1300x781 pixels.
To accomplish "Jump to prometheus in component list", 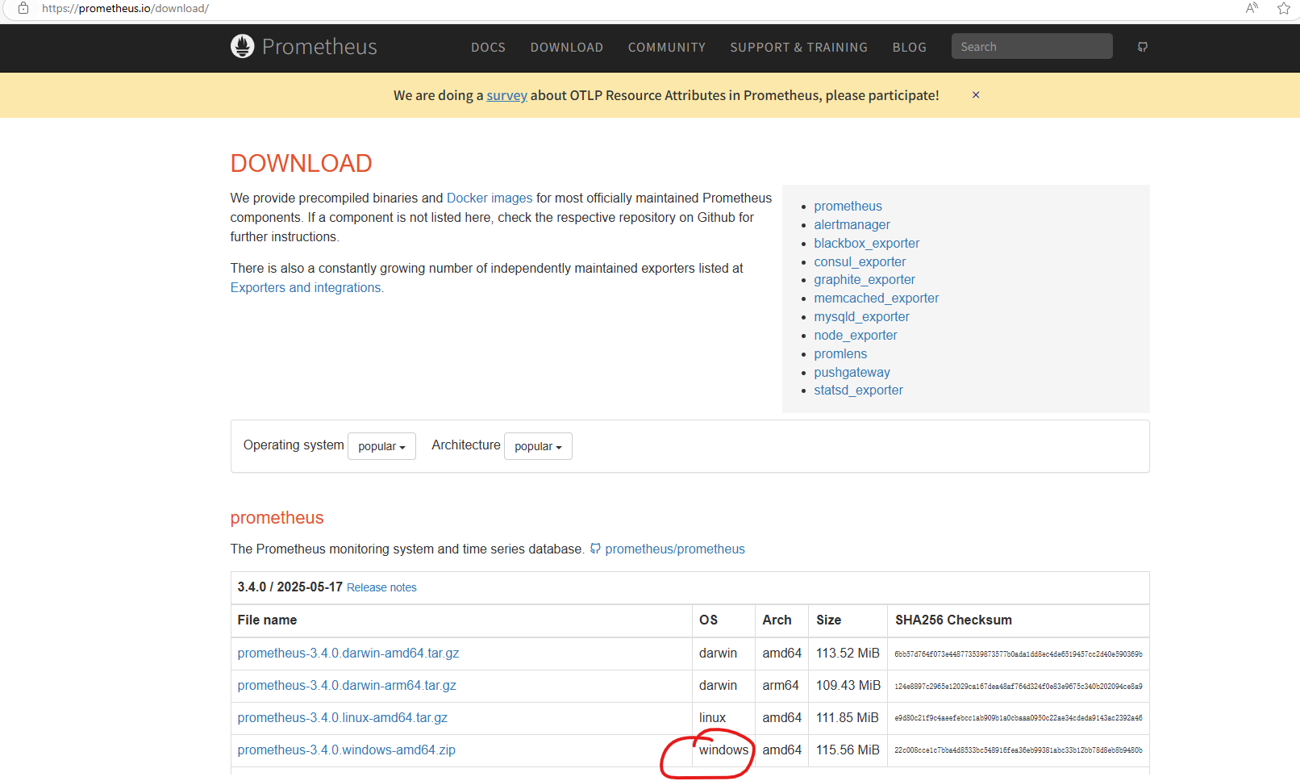I will pyautogui.click(x=848, y=207).
